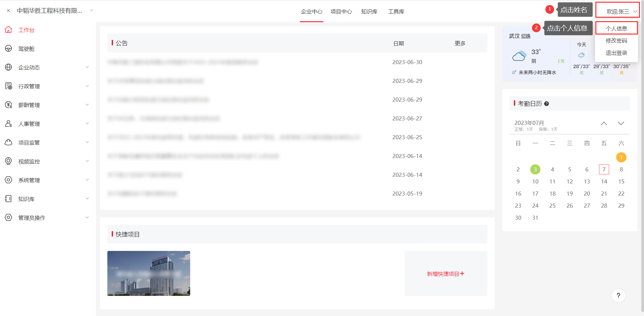
Task: Click 更多 to view more announcements
Action: click(x=460, y=43)
